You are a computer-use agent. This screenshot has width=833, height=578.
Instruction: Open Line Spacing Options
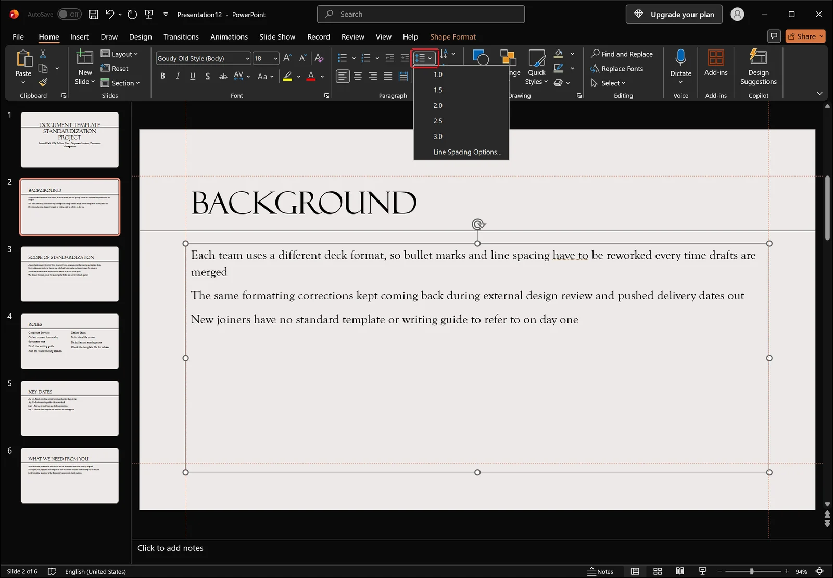pyautogui.click(x=461, y=152)
